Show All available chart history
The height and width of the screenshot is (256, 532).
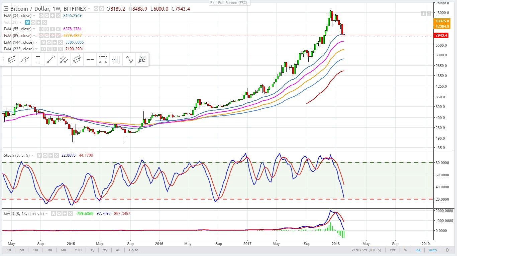[118, 250]
